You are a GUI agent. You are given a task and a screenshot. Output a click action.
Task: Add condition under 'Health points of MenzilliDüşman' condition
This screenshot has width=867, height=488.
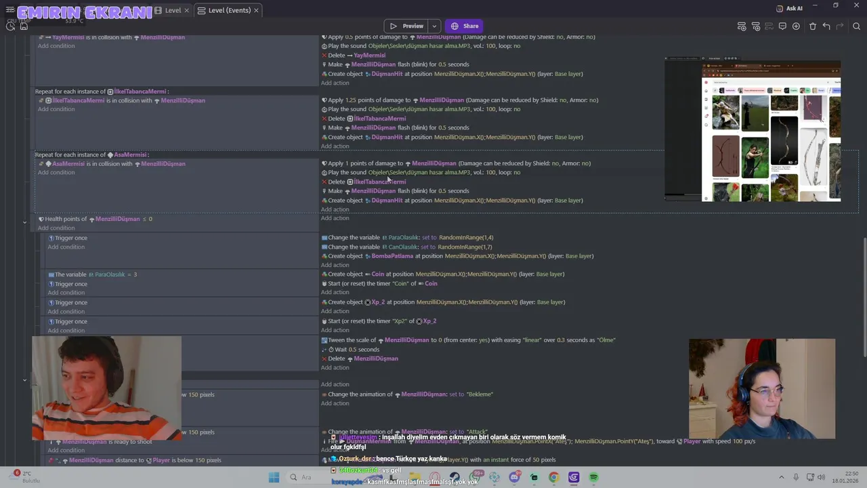tap(56, 228)
